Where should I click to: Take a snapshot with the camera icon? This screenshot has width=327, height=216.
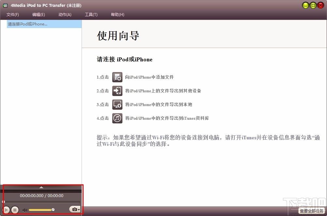(74, 209)
